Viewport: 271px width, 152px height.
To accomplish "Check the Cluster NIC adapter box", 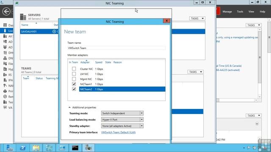I will coord(74,69).
